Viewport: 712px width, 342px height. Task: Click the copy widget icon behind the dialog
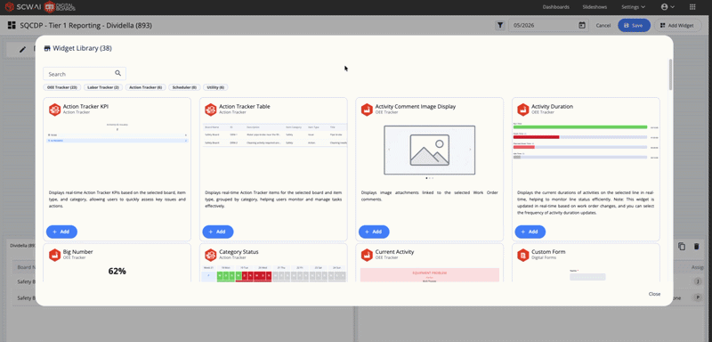(682, 246)
